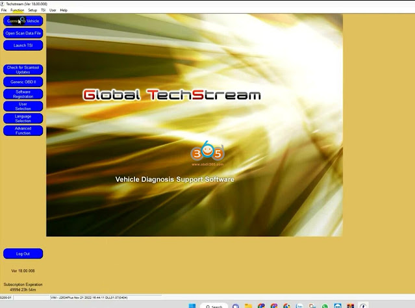Click the Log Out button
415x308 pixels.
click(x=23, y=253)
